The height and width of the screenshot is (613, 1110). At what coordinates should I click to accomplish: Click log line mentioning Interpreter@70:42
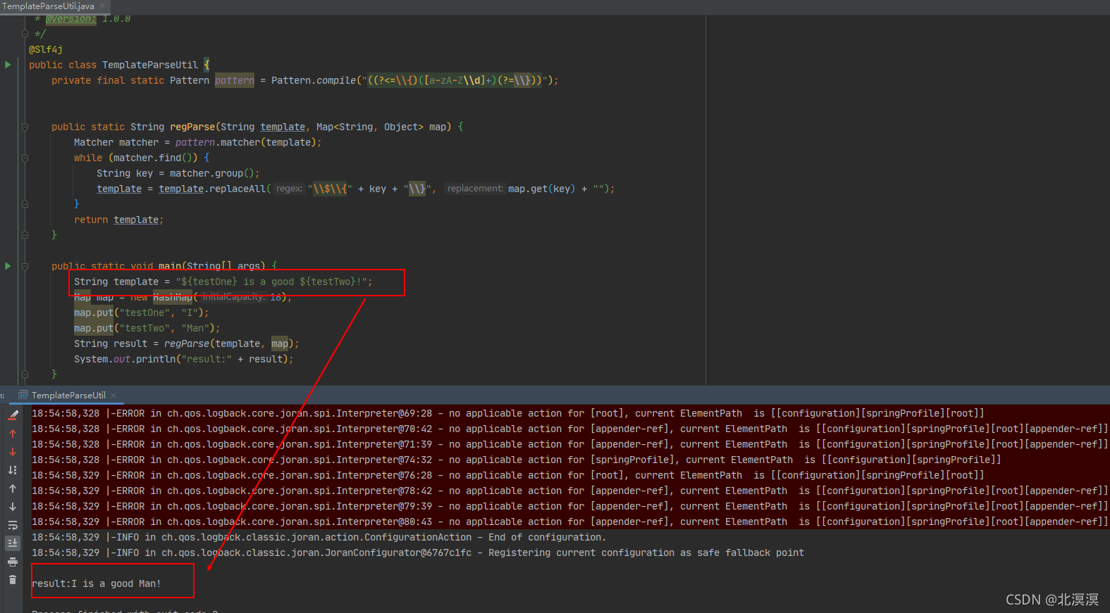[570, 429]
